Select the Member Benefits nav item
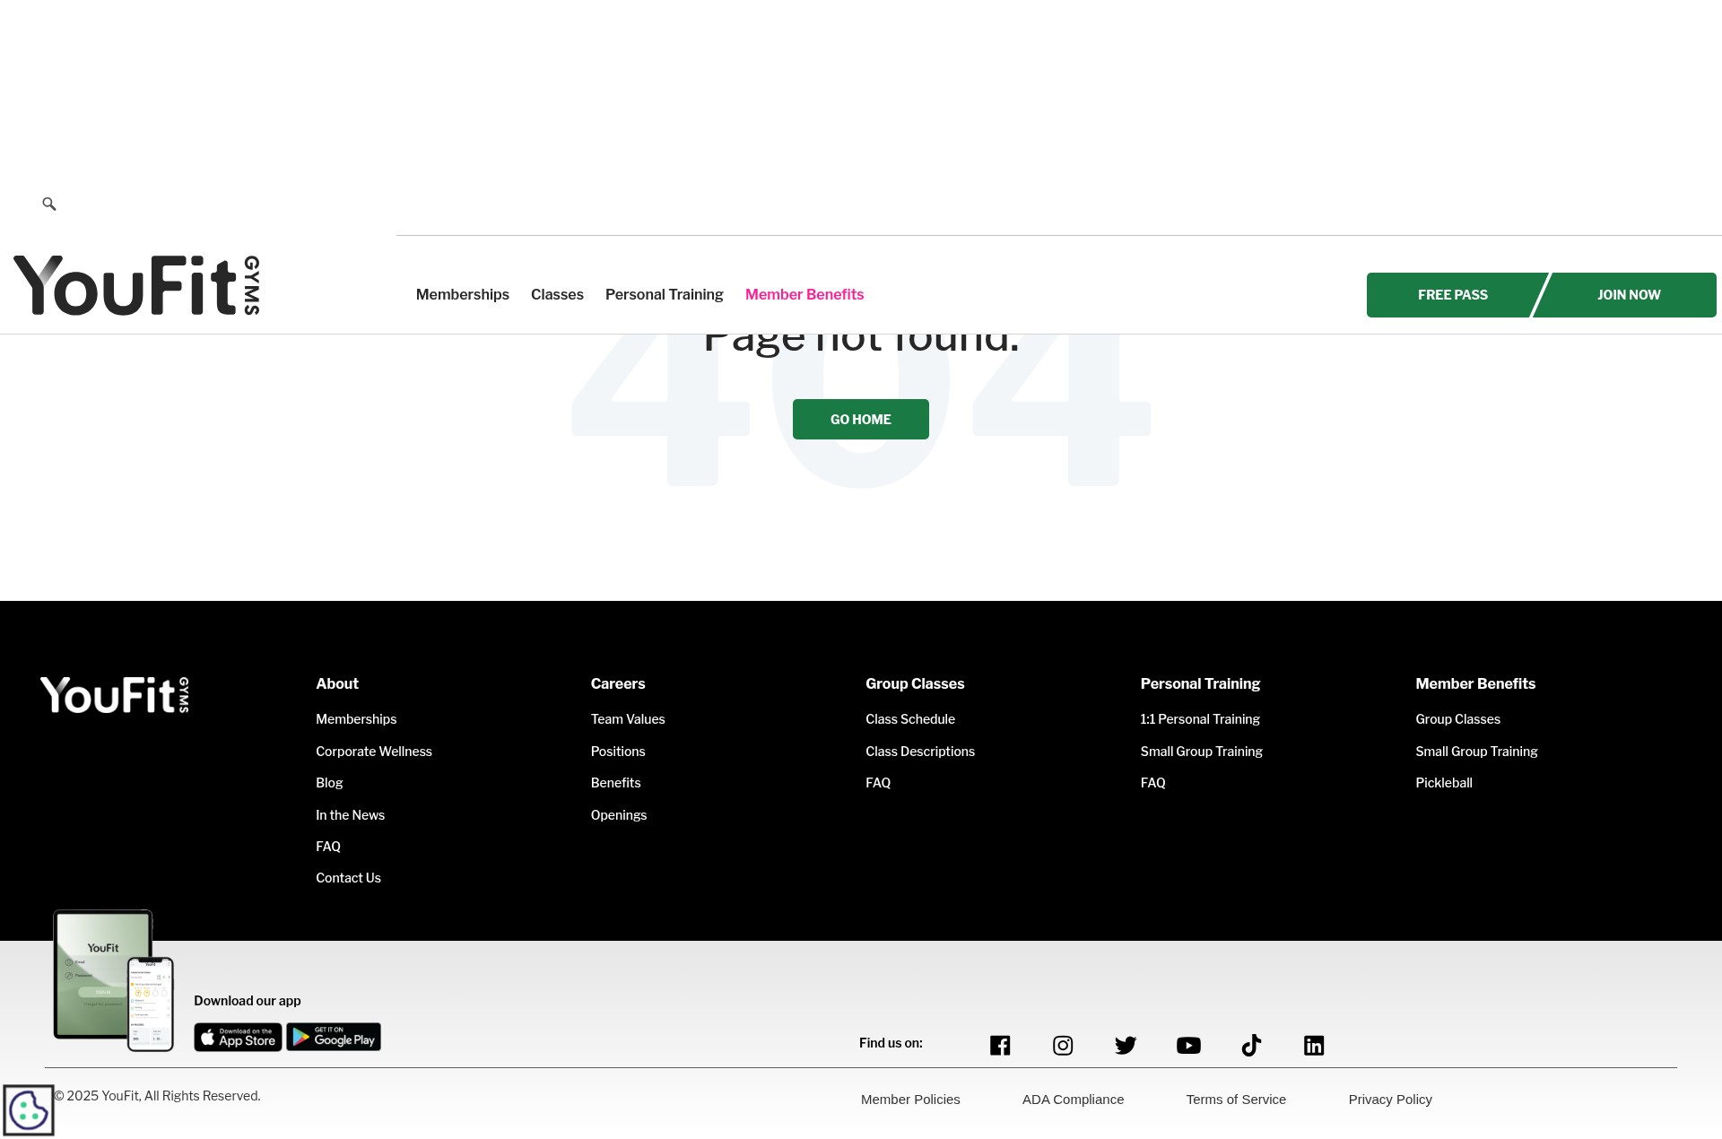Image resolution: width=1722 pixels, height=1139 pixels. (804, 294)
